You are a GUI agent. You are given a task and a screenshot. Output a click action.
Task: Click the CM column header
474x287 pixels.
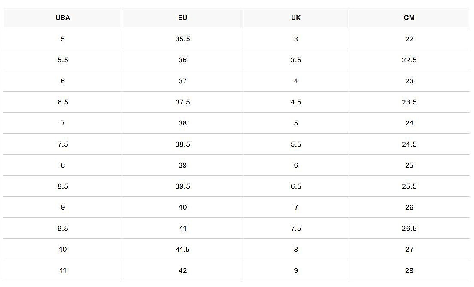(409, 18)
